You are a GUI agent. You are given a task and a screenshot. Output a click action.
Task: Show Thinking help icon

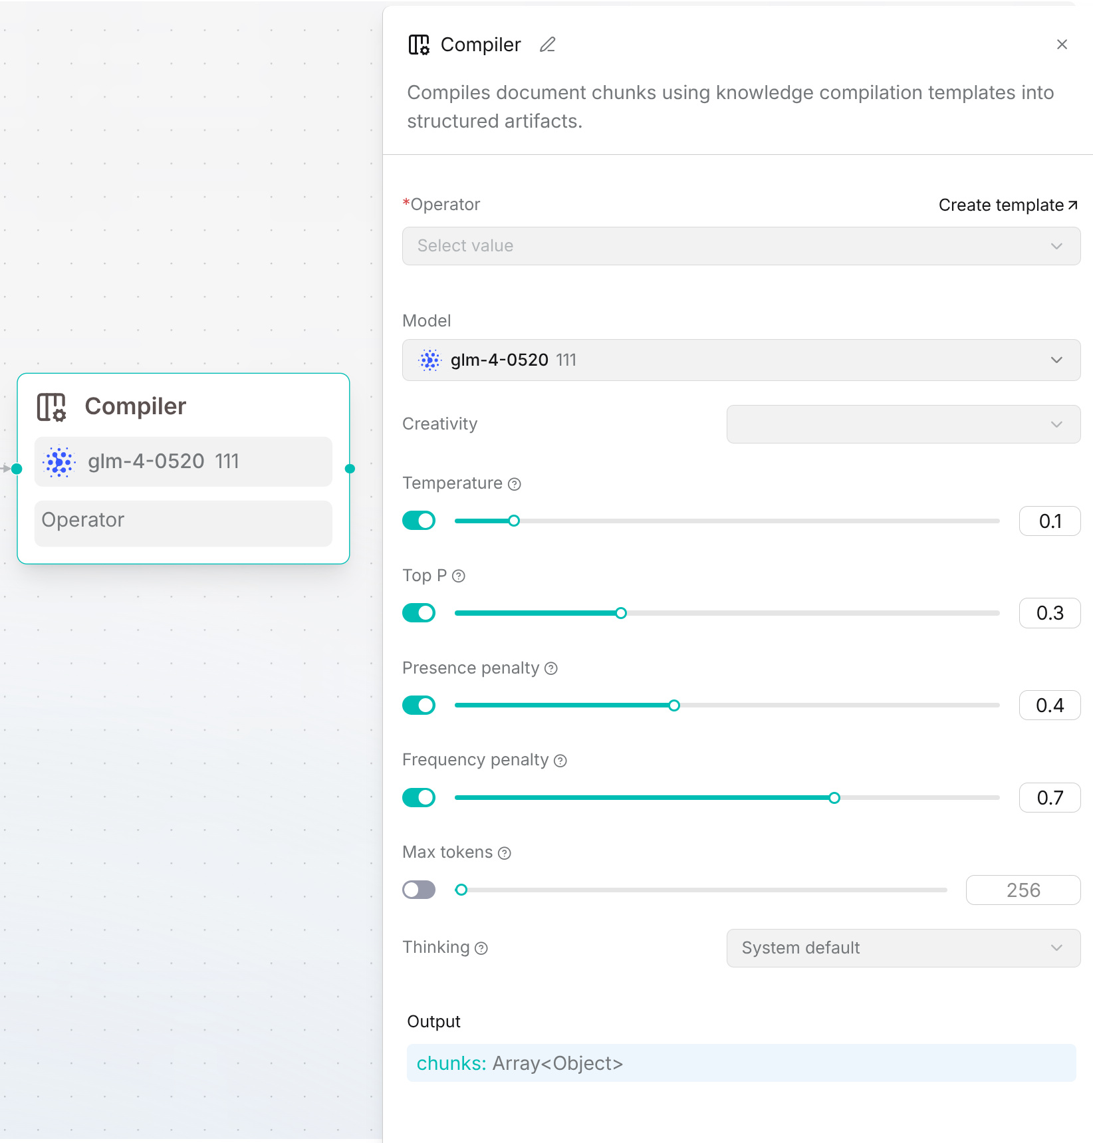(481, 948)
